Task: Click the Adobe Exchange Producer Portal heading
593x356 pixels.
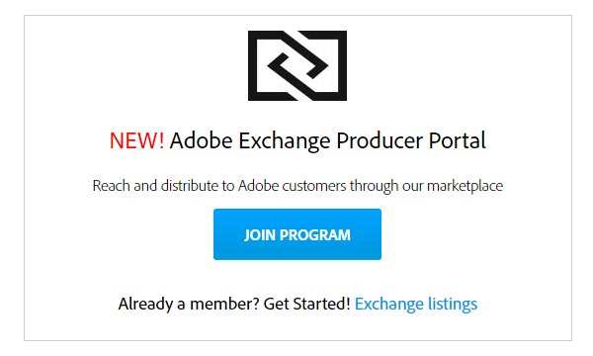Action: (x=327, y=140)
